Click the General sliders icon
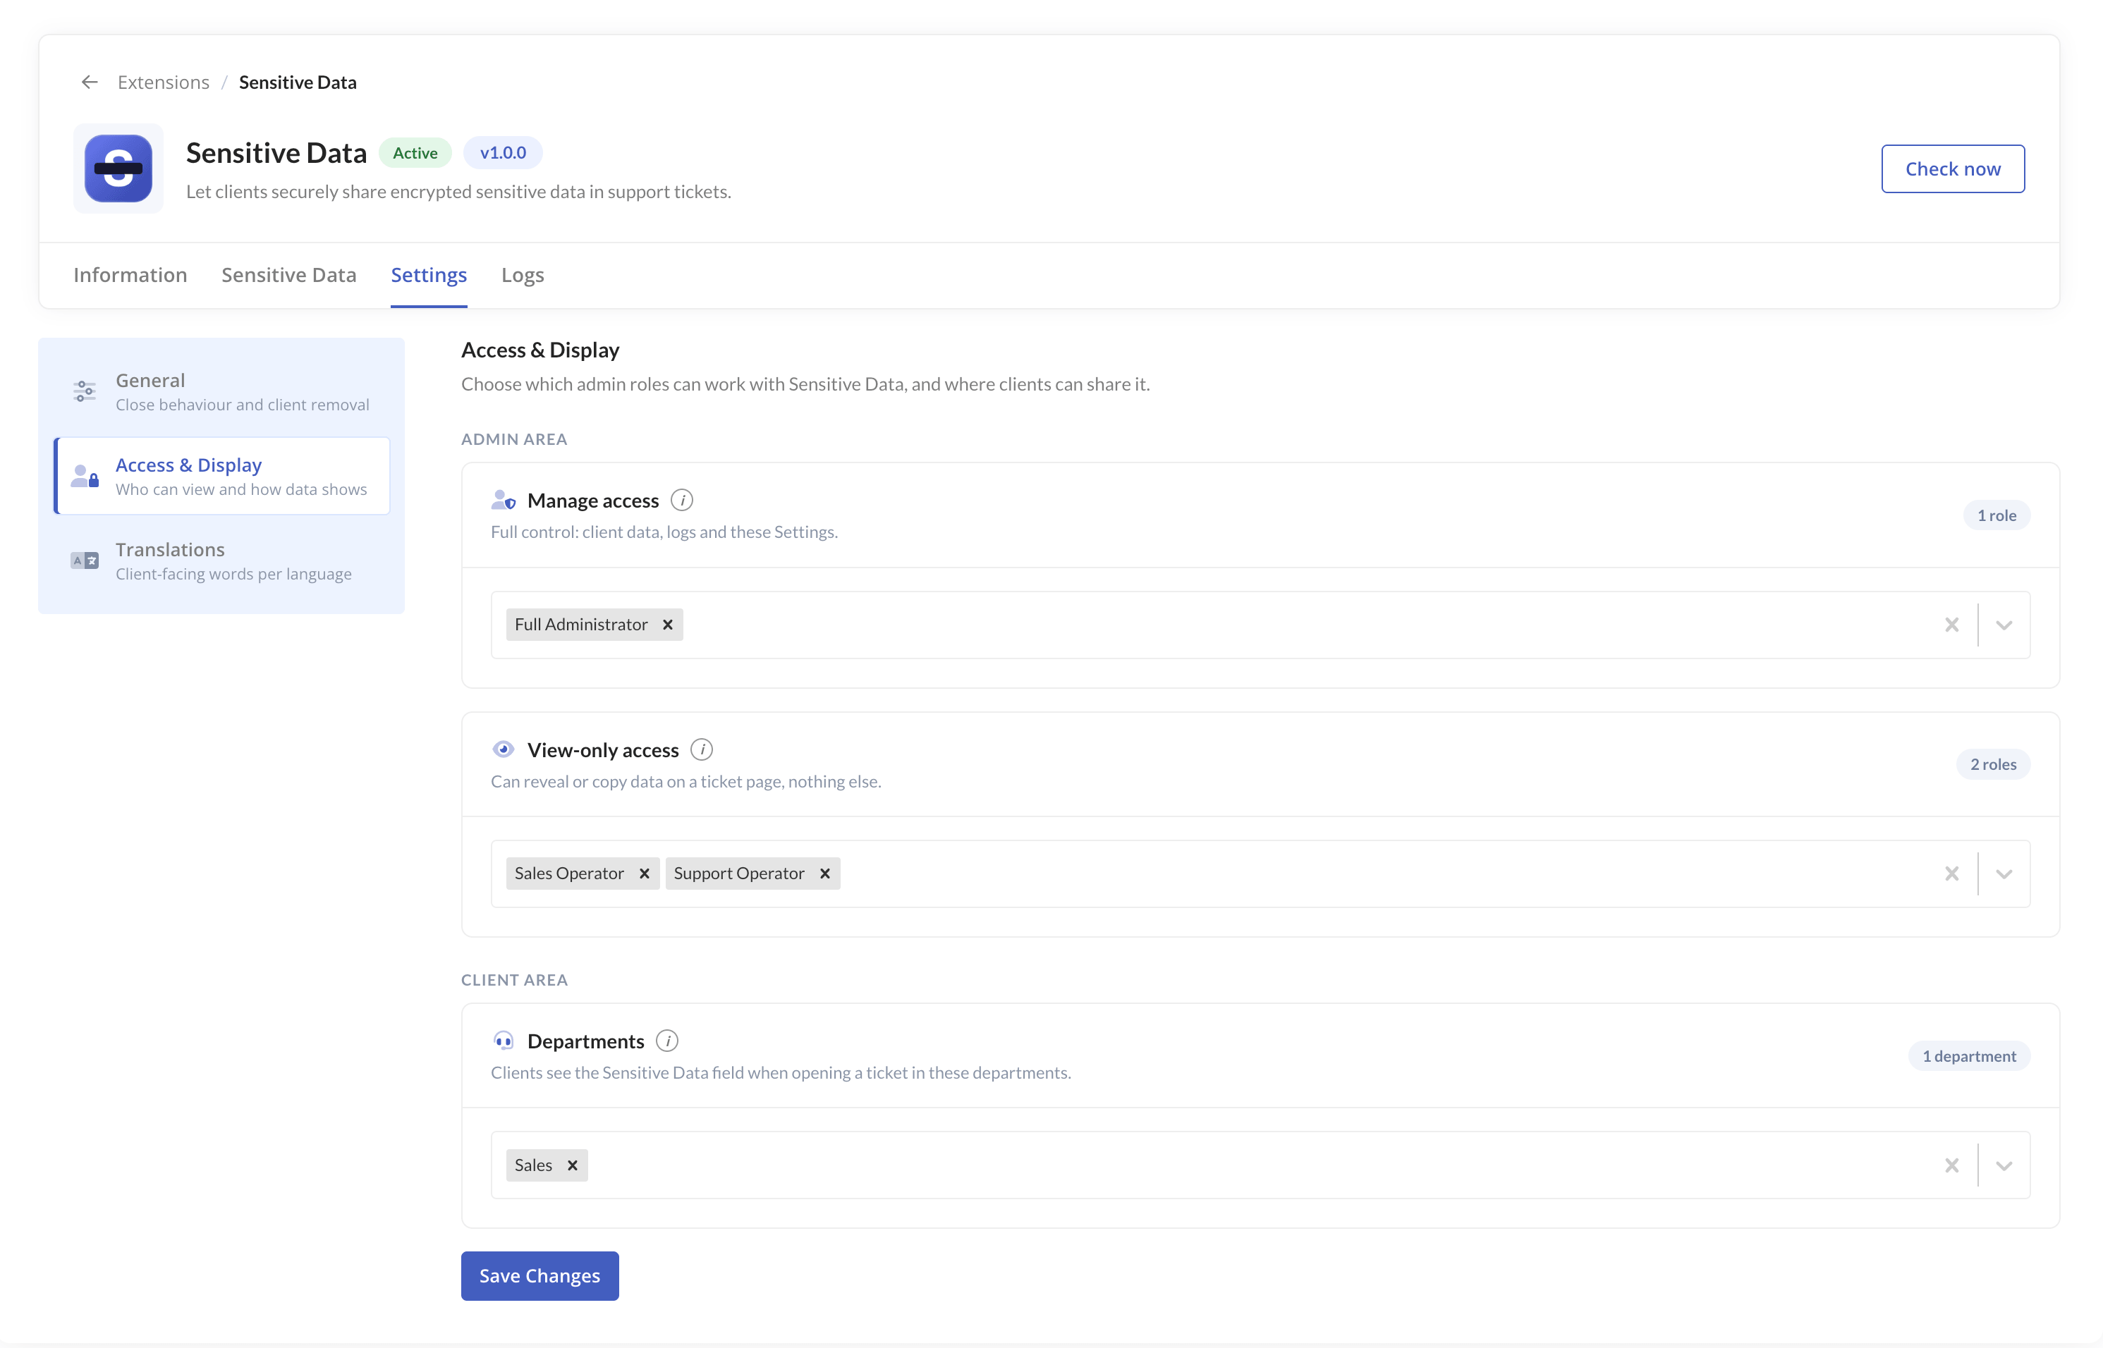The height and width of the screenshot is (1348, 2103). click(x=84, y=391)
